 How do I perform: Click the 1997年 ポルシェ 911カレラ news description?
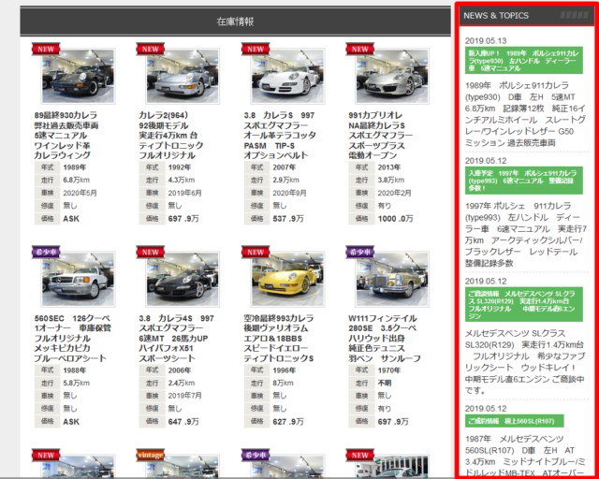(x=524, y=235)
